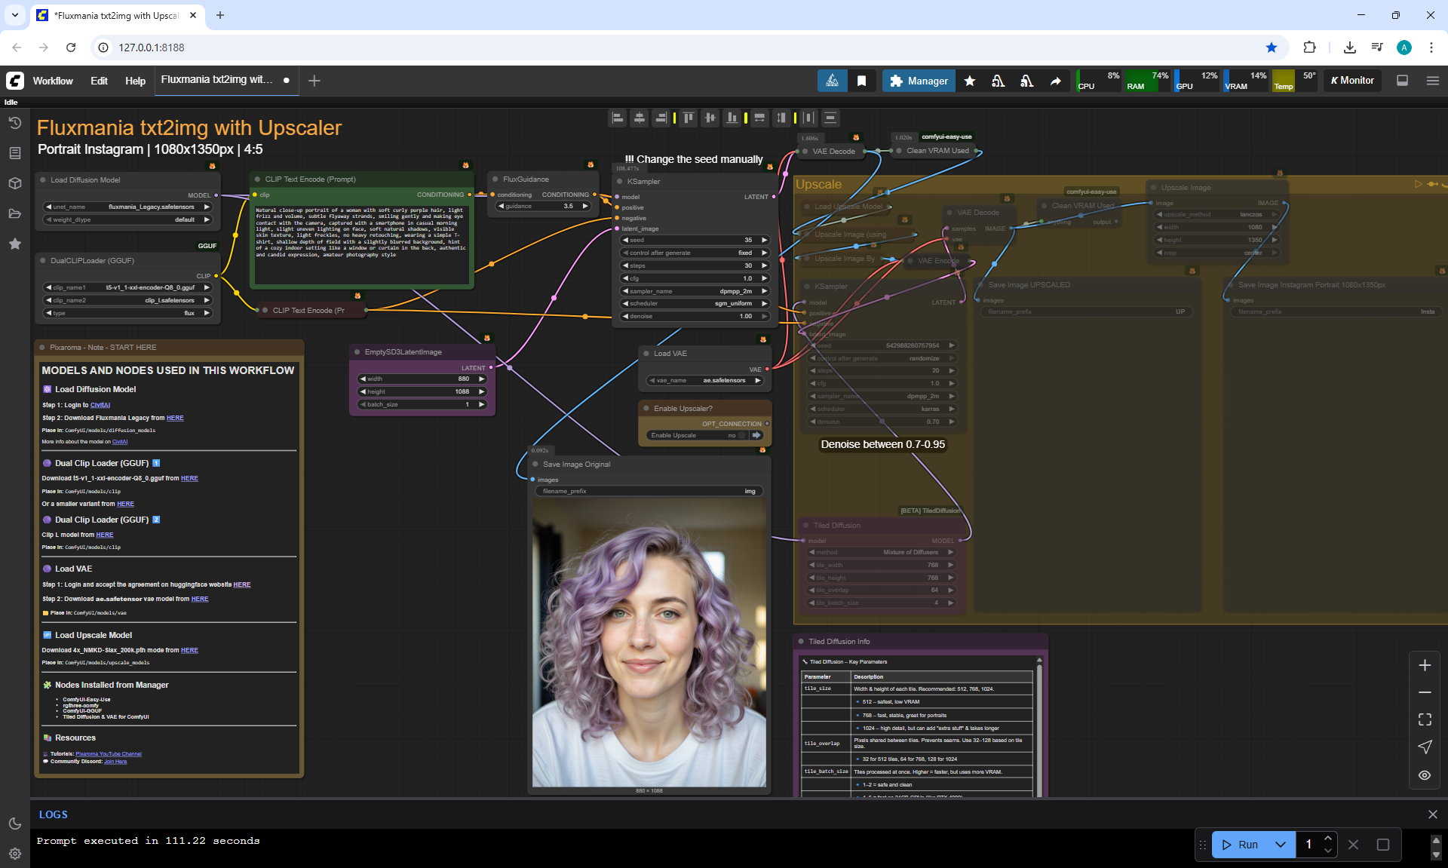1448x868 pixels.
Task: Toggle the Enable Upscale switch
Action: (743, 435)
